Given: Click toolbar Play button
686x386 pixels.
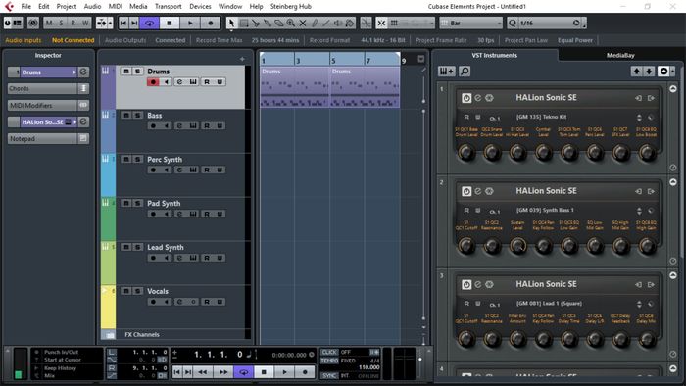Looking at the screenshot, I should click(190, 23).
